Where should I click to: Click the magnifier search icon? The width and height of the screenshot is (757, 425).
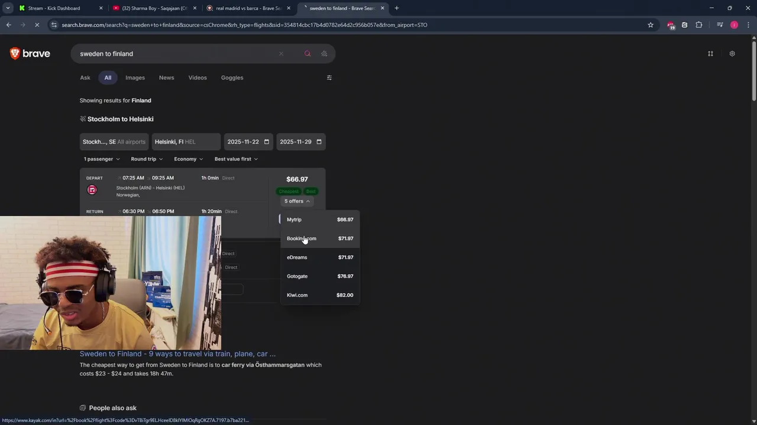pos(308,54)
